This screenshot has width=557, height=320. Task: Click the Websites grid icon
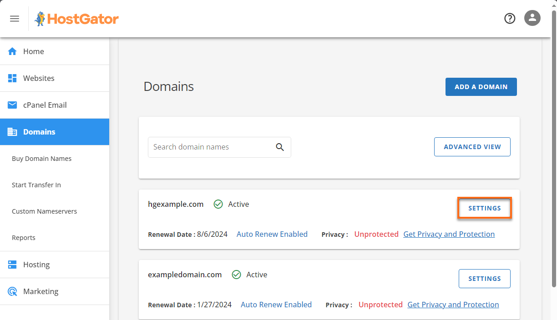tap(12, 78)
